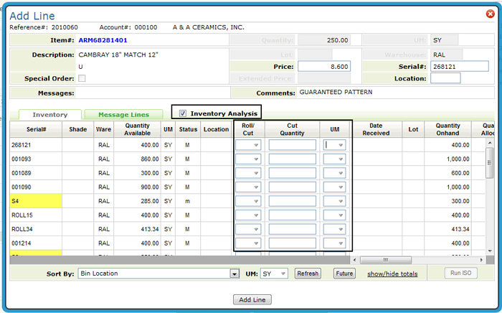Screen dimensions: 502x313
Task: Click item number link ARM68281401
Action: coord(103,40)
